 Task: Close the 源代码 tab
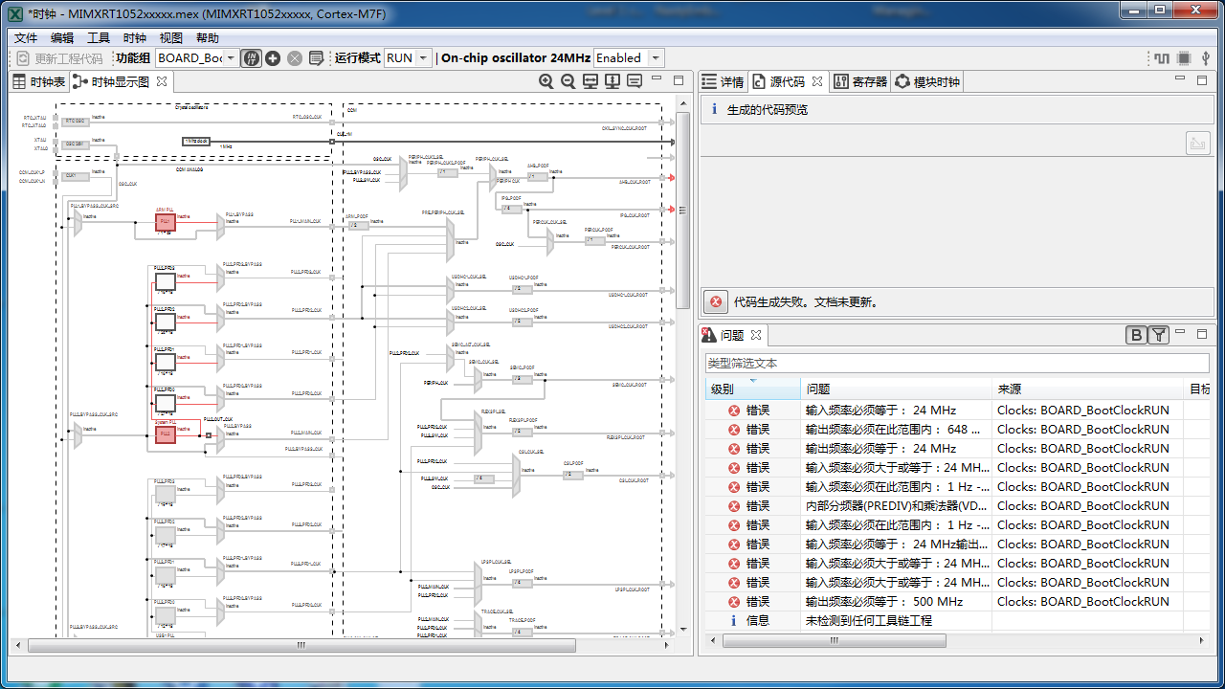click(x=816, y=82)
